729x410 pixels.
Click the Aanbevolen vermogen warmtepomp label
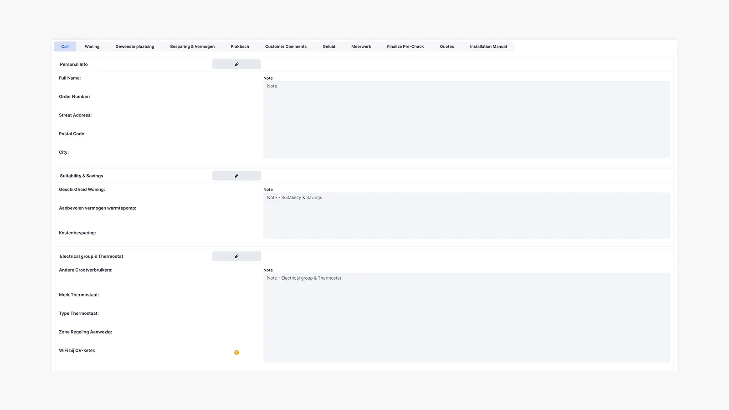98,208
